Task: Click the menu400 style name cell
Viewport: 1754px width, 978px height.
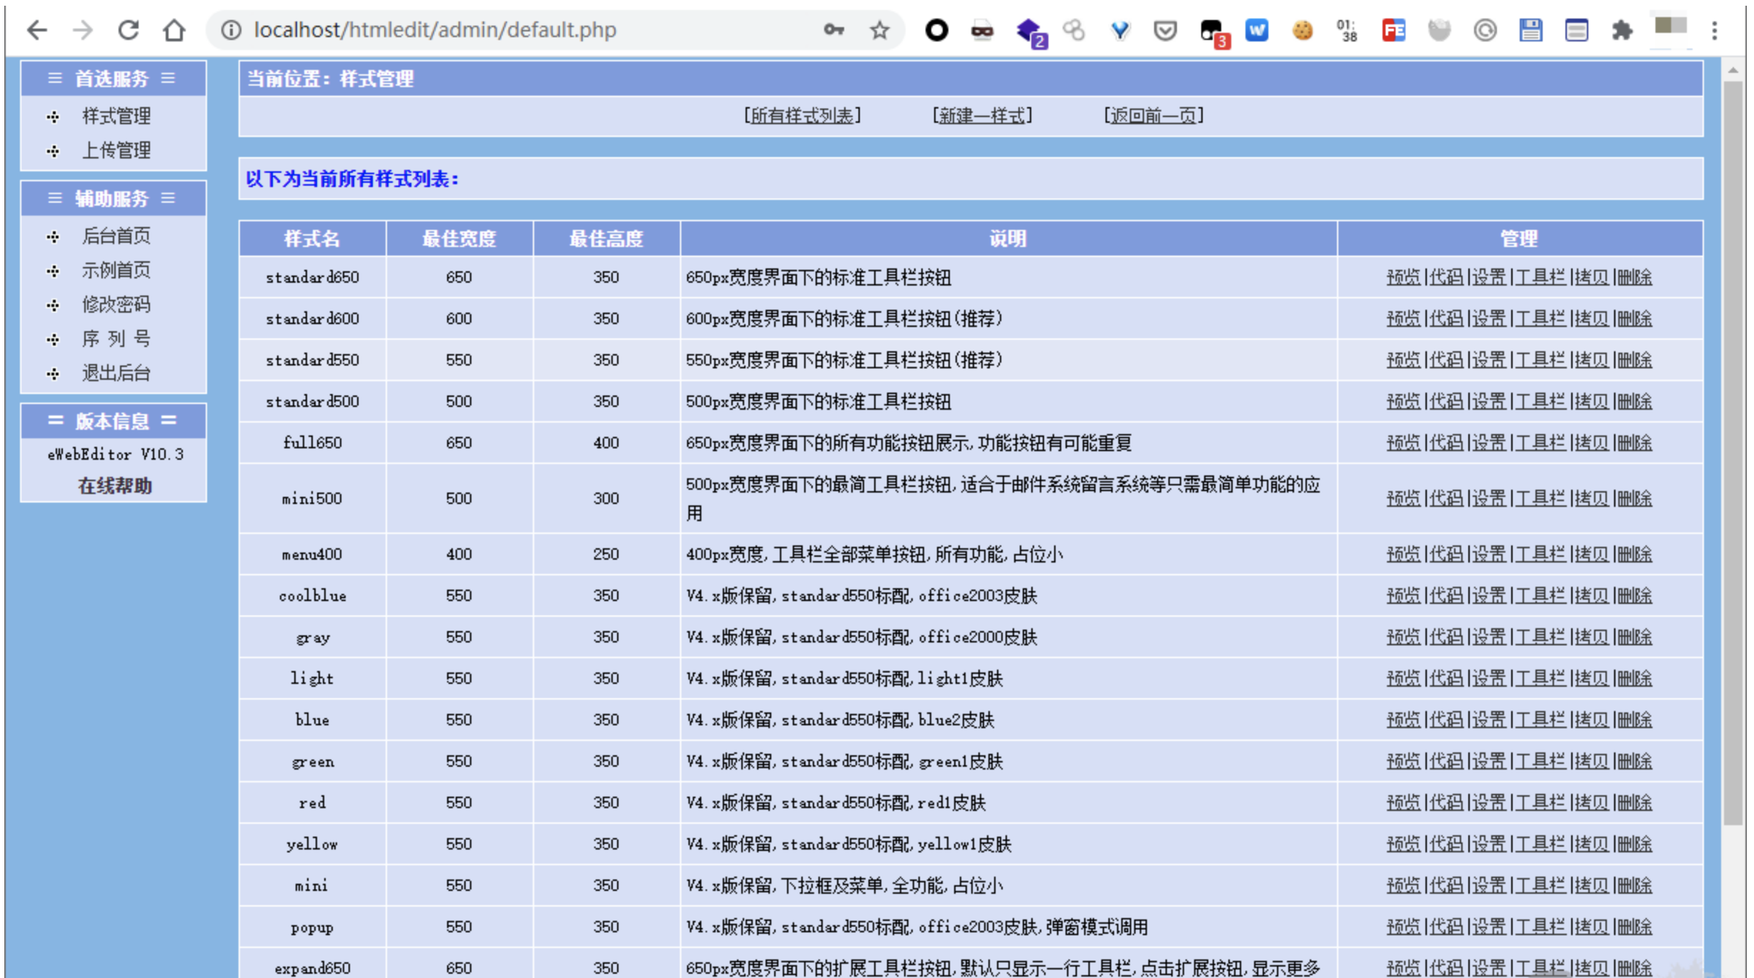Action: [312, 554]
